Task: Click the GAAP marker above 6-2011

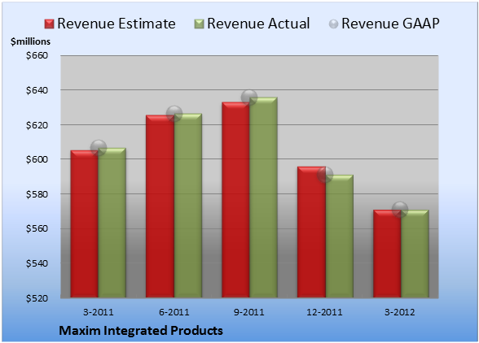Action: (x=174, y=114)
